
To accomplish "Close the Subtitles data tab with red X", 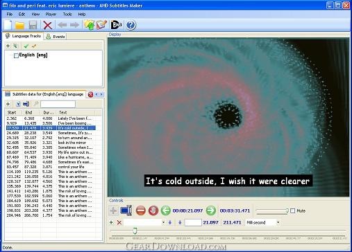I will click(x=90, y=94).
